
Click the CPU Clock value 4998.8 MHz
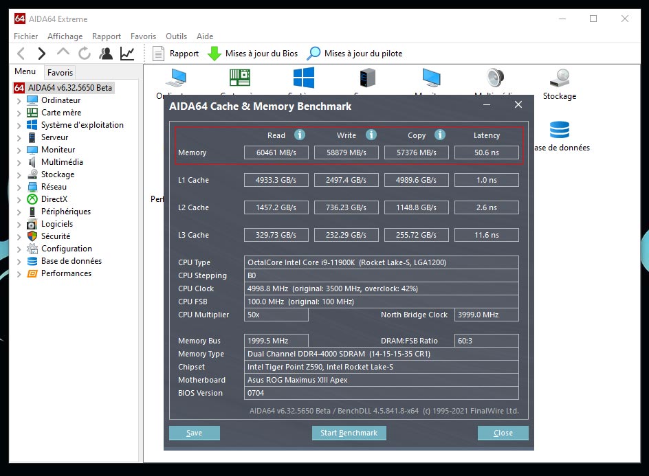coord(381,288)
